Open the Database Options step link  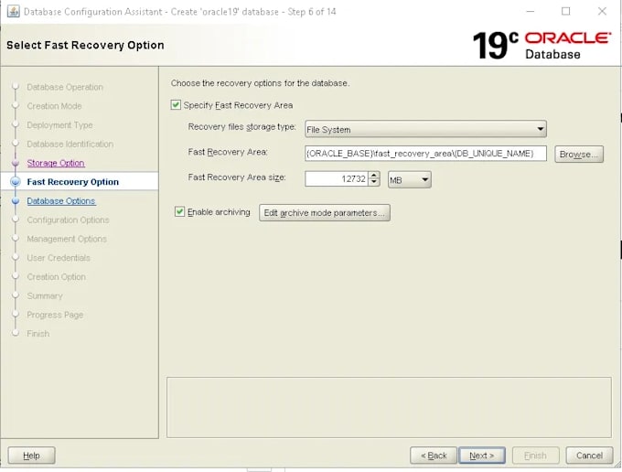pyautogui.click(x=61, y=201)
